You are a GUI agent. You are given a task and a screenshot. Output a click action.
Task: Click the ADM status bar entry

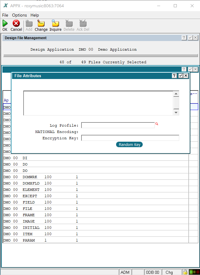pyautogui.click(x=125, y=272)
